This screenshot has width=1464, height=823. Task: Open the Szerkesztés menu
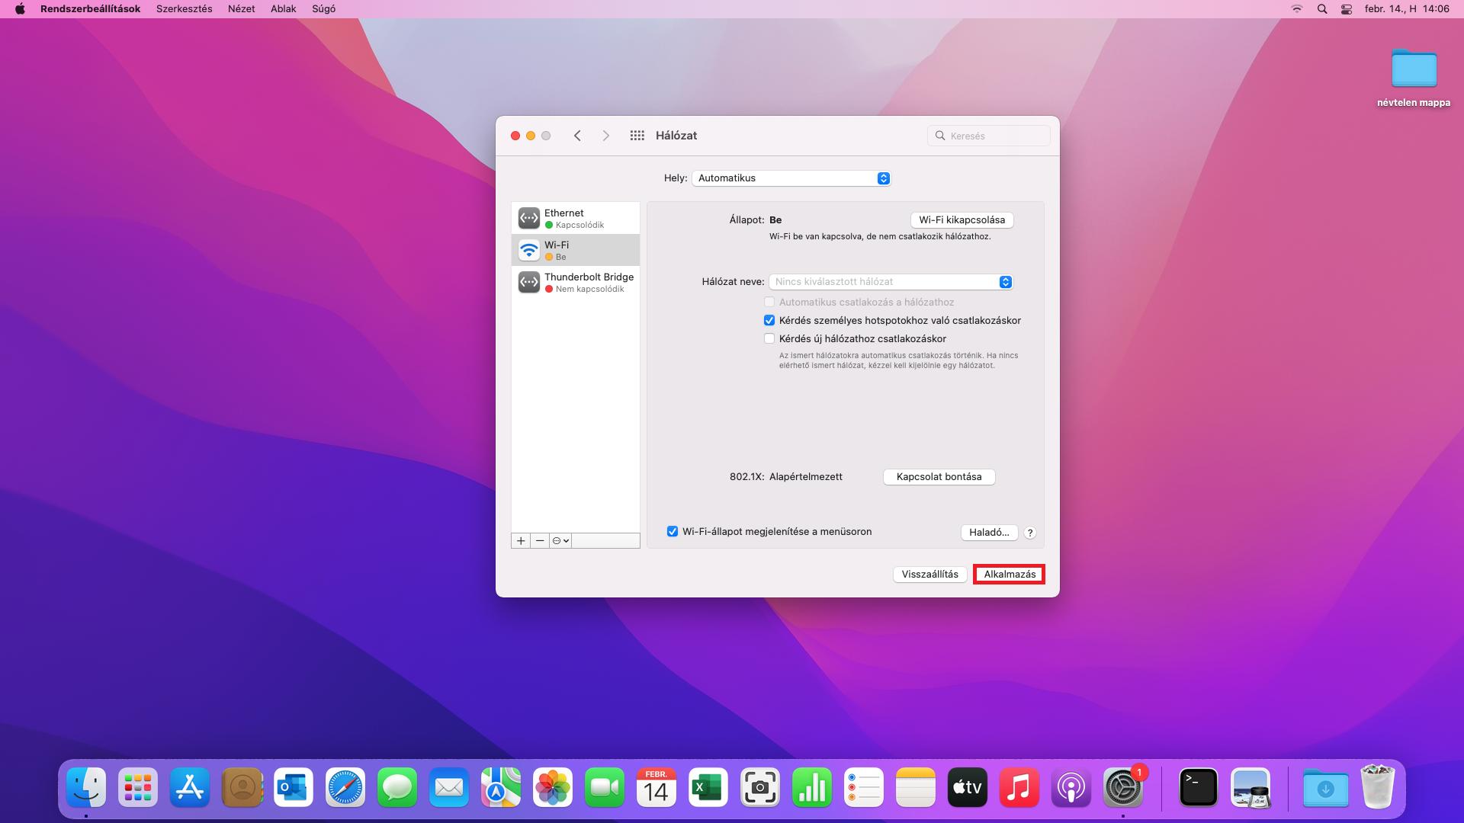point(184,9)
